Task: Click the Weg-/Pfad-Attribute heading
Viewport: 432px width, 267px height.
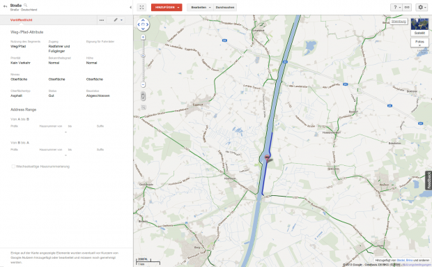Action: 26,32
